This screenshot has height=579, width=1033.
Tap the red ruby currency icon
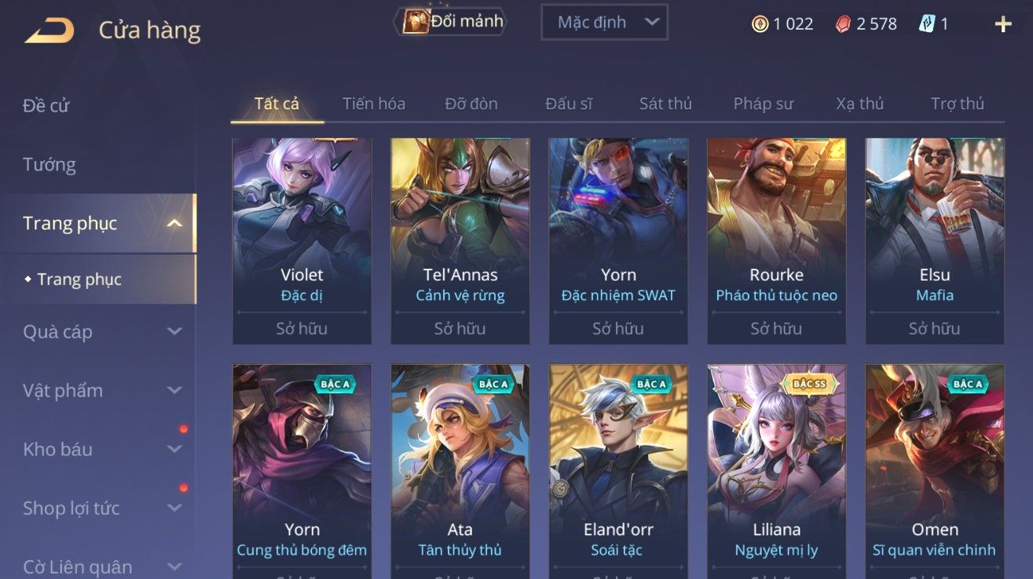[843, 24]
